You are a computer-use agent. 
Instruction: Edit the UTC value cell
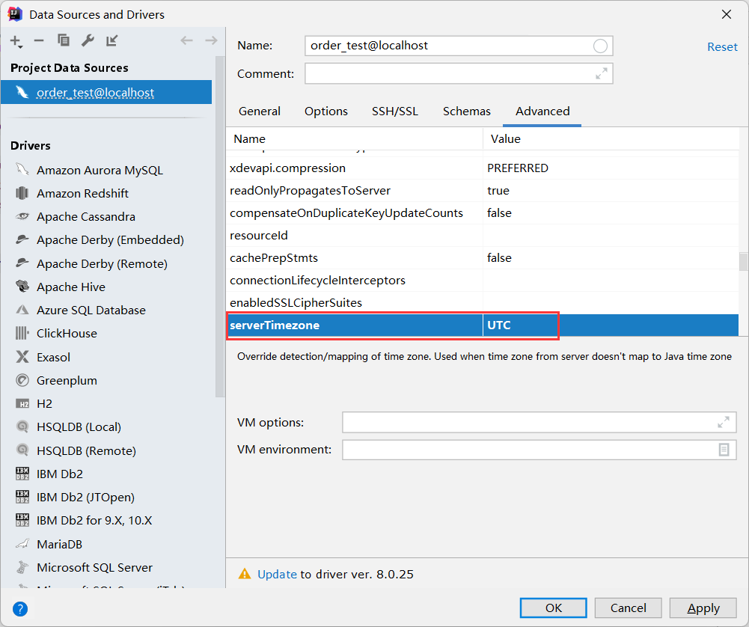611,325
